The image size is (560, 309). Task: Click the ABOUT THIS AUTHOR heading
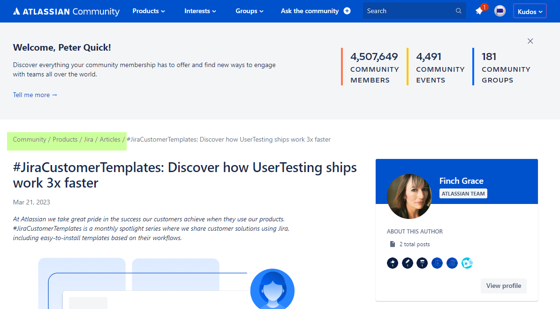415,232
